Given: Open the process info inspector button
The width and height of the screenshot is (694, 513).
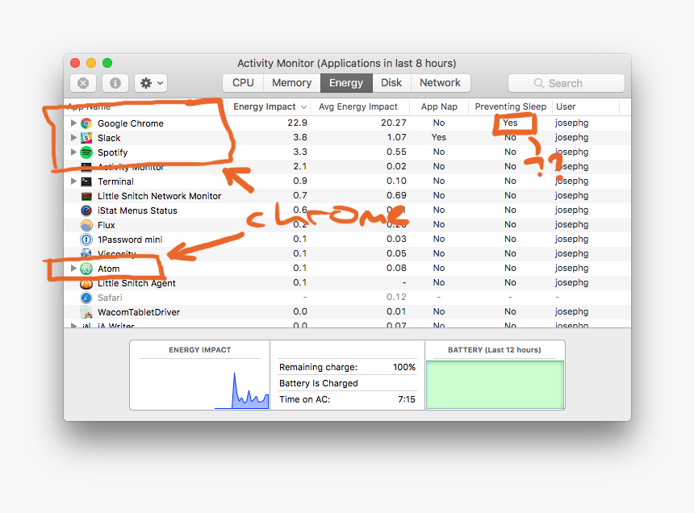Looking at the screenshot, I should tap(115, 83).
